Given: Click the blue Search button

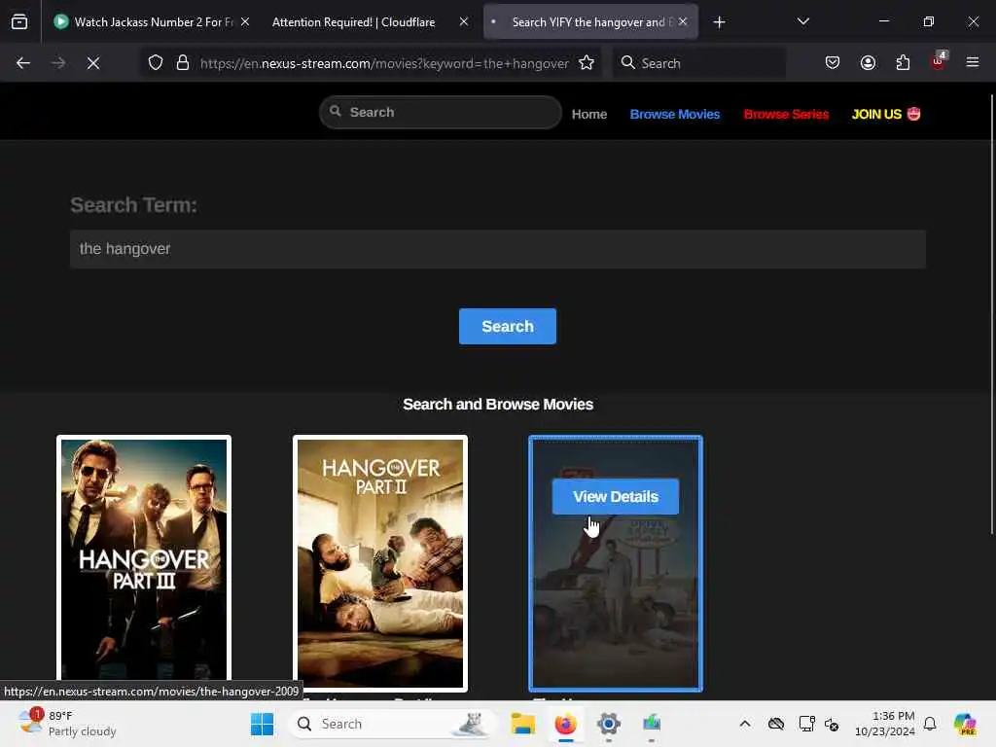Looking at the screenshot, I should pyautogui.click(x=508, y=327).
